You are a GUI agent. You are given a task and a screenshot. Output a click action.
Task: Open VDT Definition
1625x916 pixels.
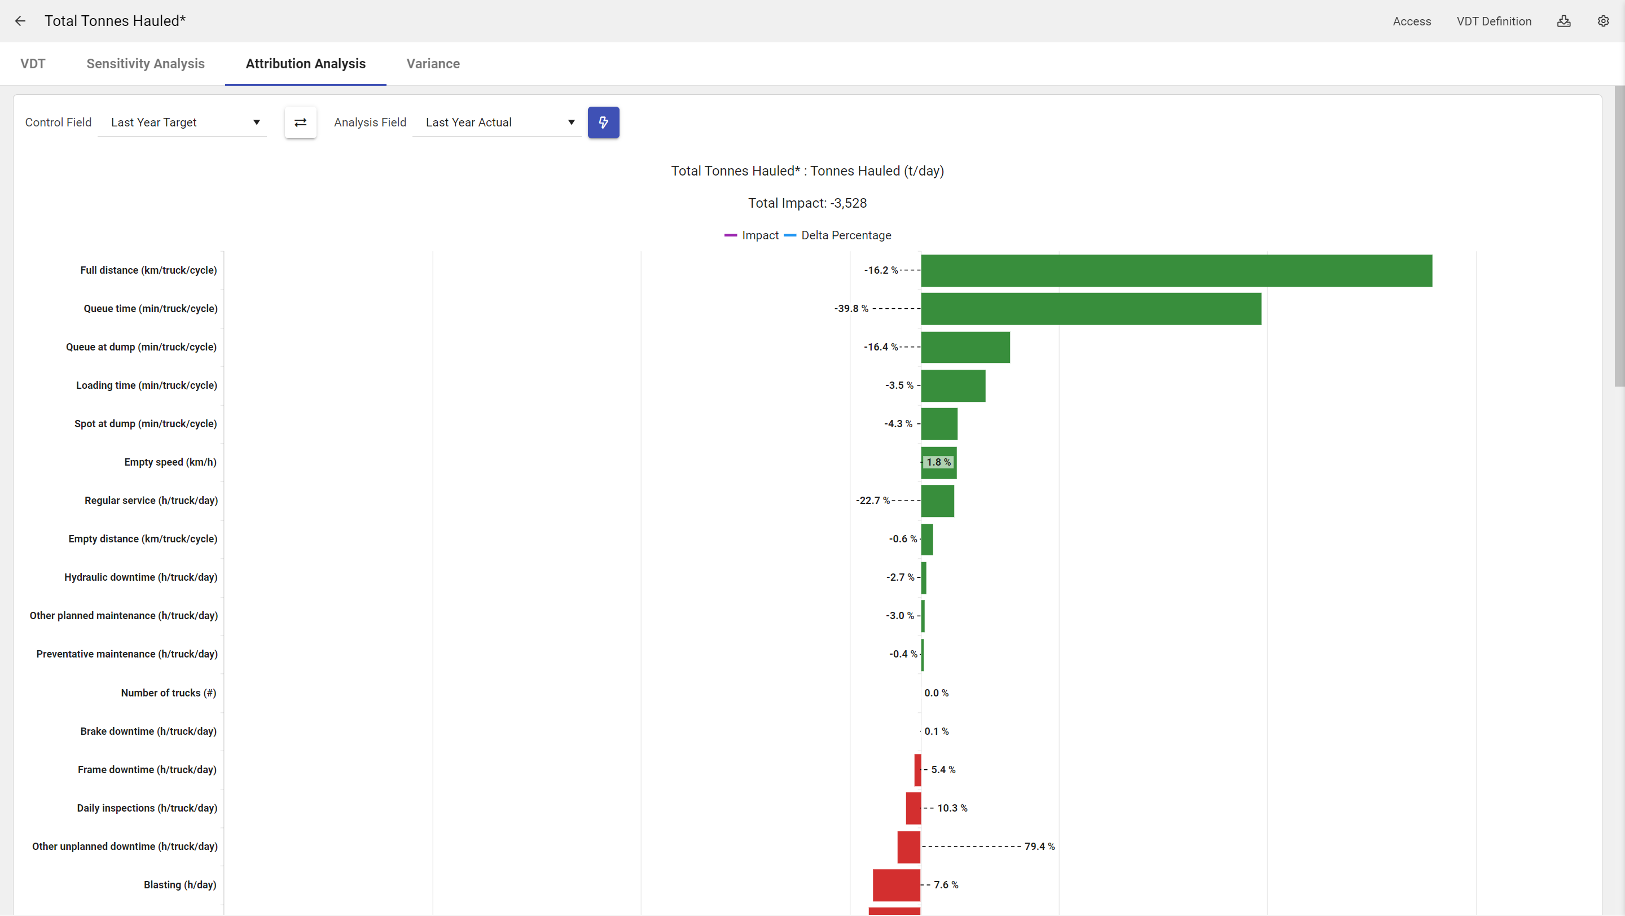(1493, 21)
